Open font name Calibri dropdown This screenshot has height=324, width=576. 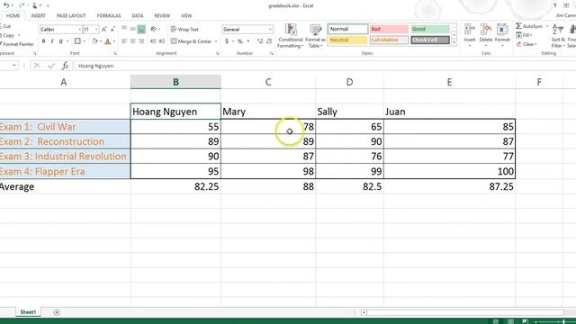pos(80,29)
